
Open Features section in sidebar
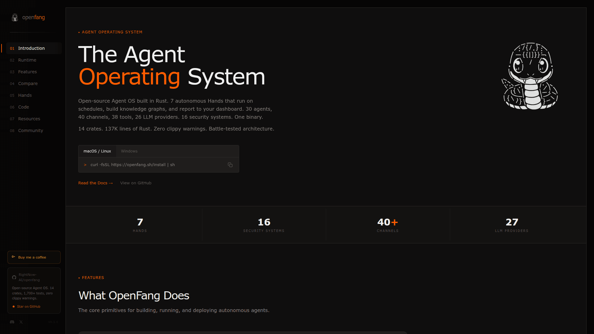point(28,72)
